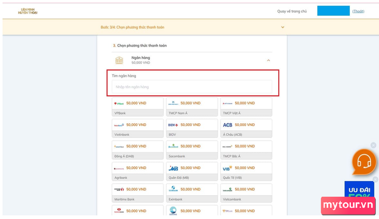
Task: Open the orange headset support chat
Action: 364,162
